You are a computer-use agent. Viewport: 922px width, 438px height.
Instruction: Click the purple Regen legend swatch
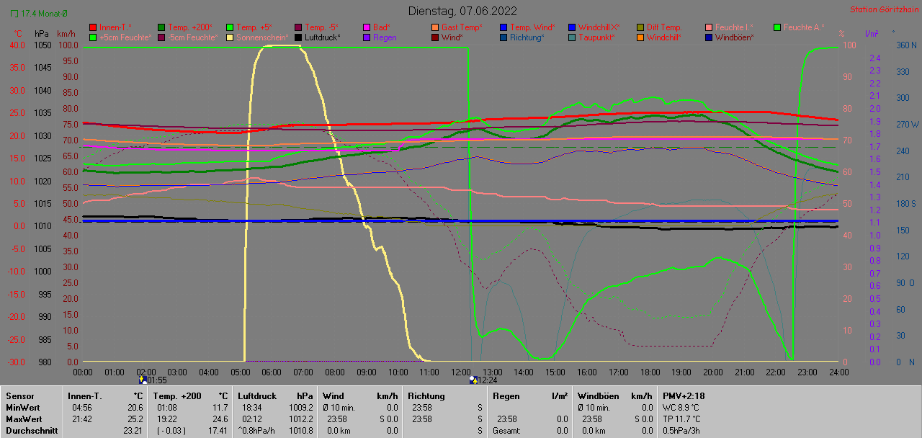click(x=367, y=37)
